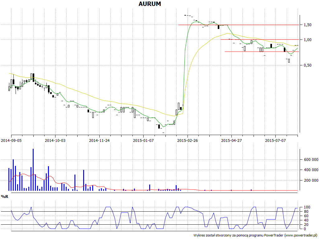Select the 2015-04-27 date label
This screenshot has height=239, width=319.
click(x=231, y=140)
